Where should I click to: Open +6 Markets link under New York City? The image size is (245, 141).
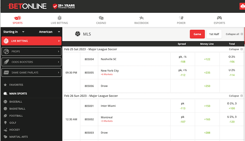[x=107, y=74]
